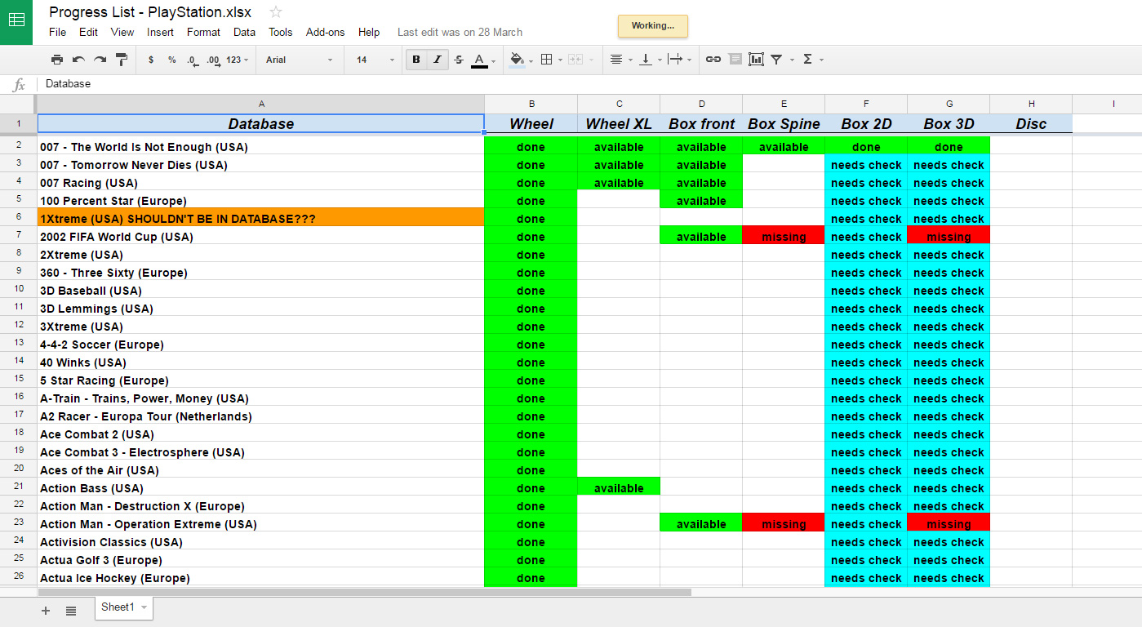This screenshot has width=1142, height=627.
Task: Open the Add-ons menu
Action: 325,32
